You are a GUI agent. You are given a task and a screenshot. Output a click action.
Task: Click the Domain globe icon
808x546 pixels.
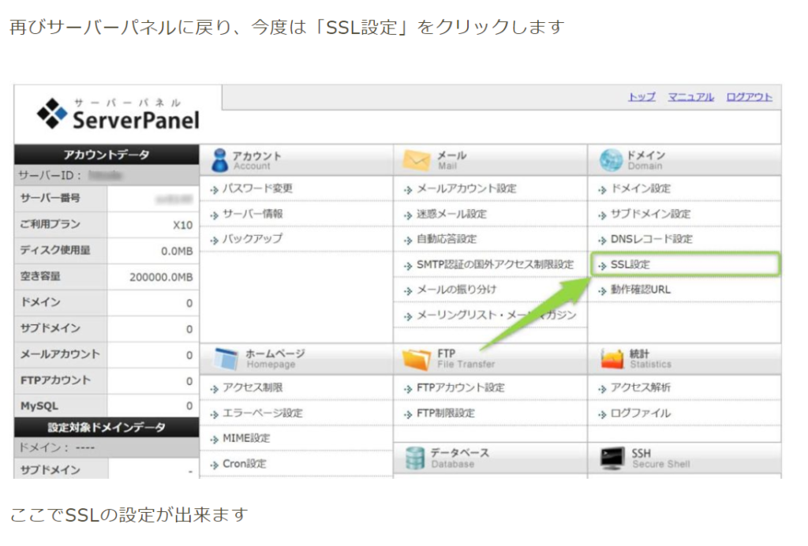point(612,160)
